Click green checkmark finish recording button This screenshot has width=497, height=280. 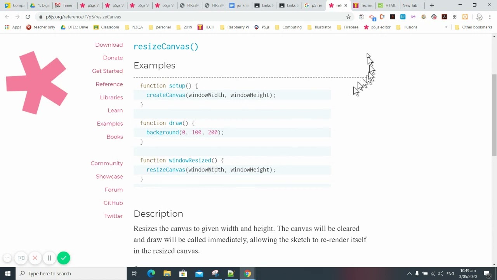[x=64, y=258]
